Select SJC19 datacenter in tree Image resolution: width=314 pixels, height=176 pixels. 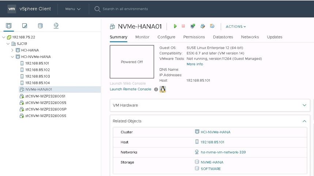(x=22, y=43)
